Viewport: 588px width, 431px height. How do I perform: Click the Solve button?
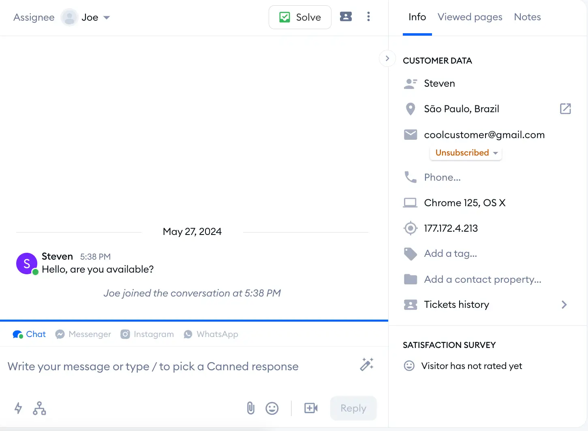[x=300, y=17]
